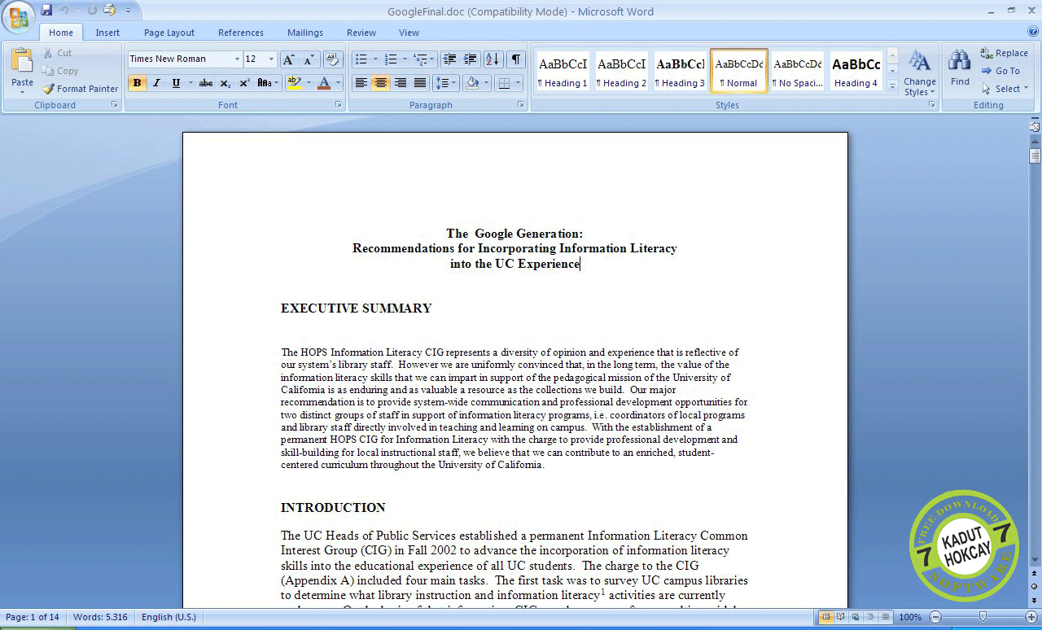Toggle show paragraph marks
This screenshot has width=1042, height=630.
[x=516, y=59]
